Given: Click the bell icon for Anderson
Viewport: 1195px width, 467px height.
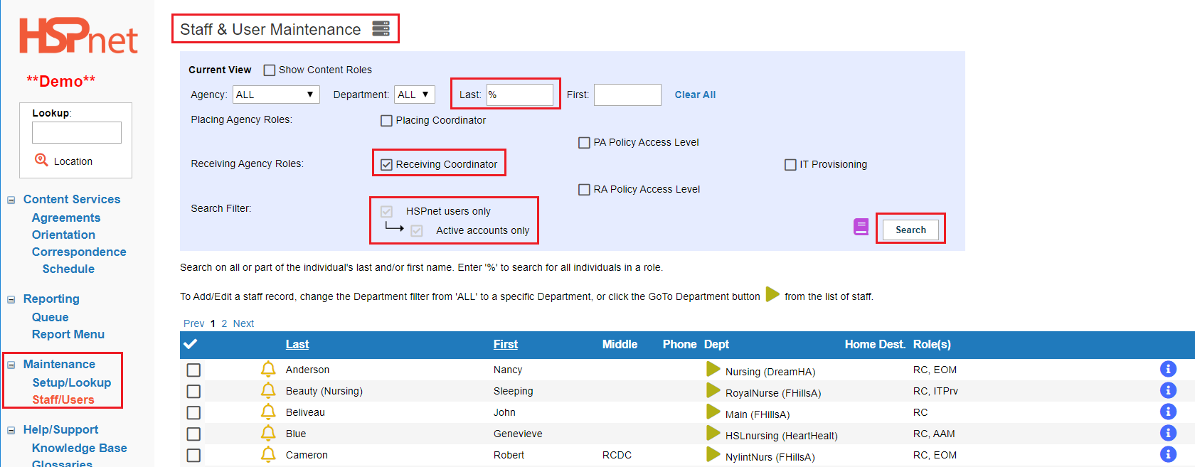Looking at the screenshot, I should click(268, 369).
